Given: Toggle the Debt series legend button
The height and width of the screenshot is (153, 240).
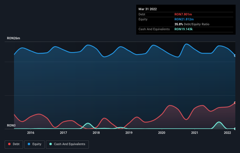Looking at the screenshot, I should [14, 144].
